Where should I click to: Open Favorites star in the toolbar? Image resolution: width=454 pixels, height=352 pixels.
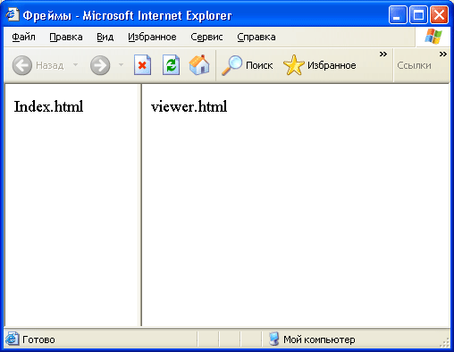pyautogui.click(x=294, y=65)
